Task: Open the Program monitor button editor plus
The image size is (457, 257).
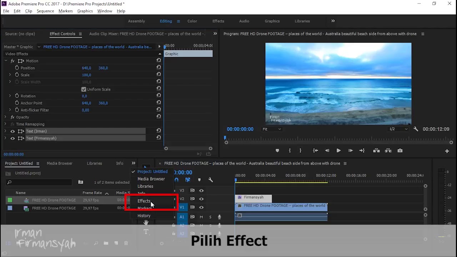Action: (x=447, y=151)
